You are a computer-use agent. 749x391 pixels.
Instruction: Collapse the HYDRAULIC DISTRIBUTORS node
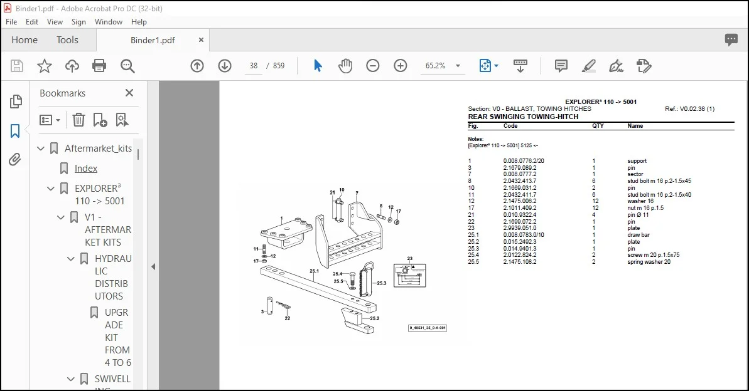click(71, 258)
